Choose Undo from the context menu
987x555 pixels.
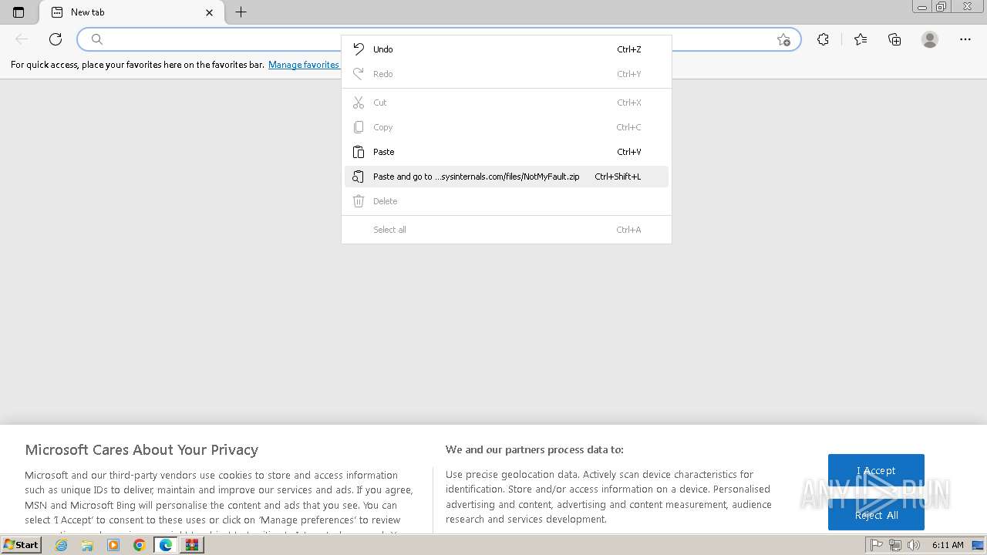507,49
